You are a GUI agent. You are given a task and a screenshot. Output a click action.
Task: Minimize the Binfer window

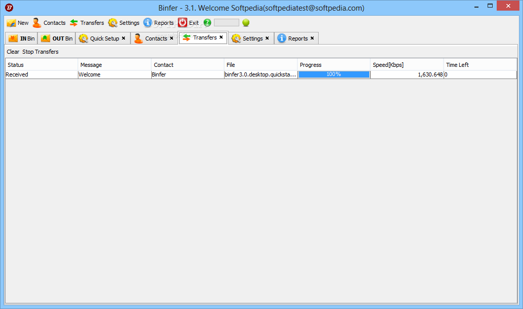click(x=476, y=6)
